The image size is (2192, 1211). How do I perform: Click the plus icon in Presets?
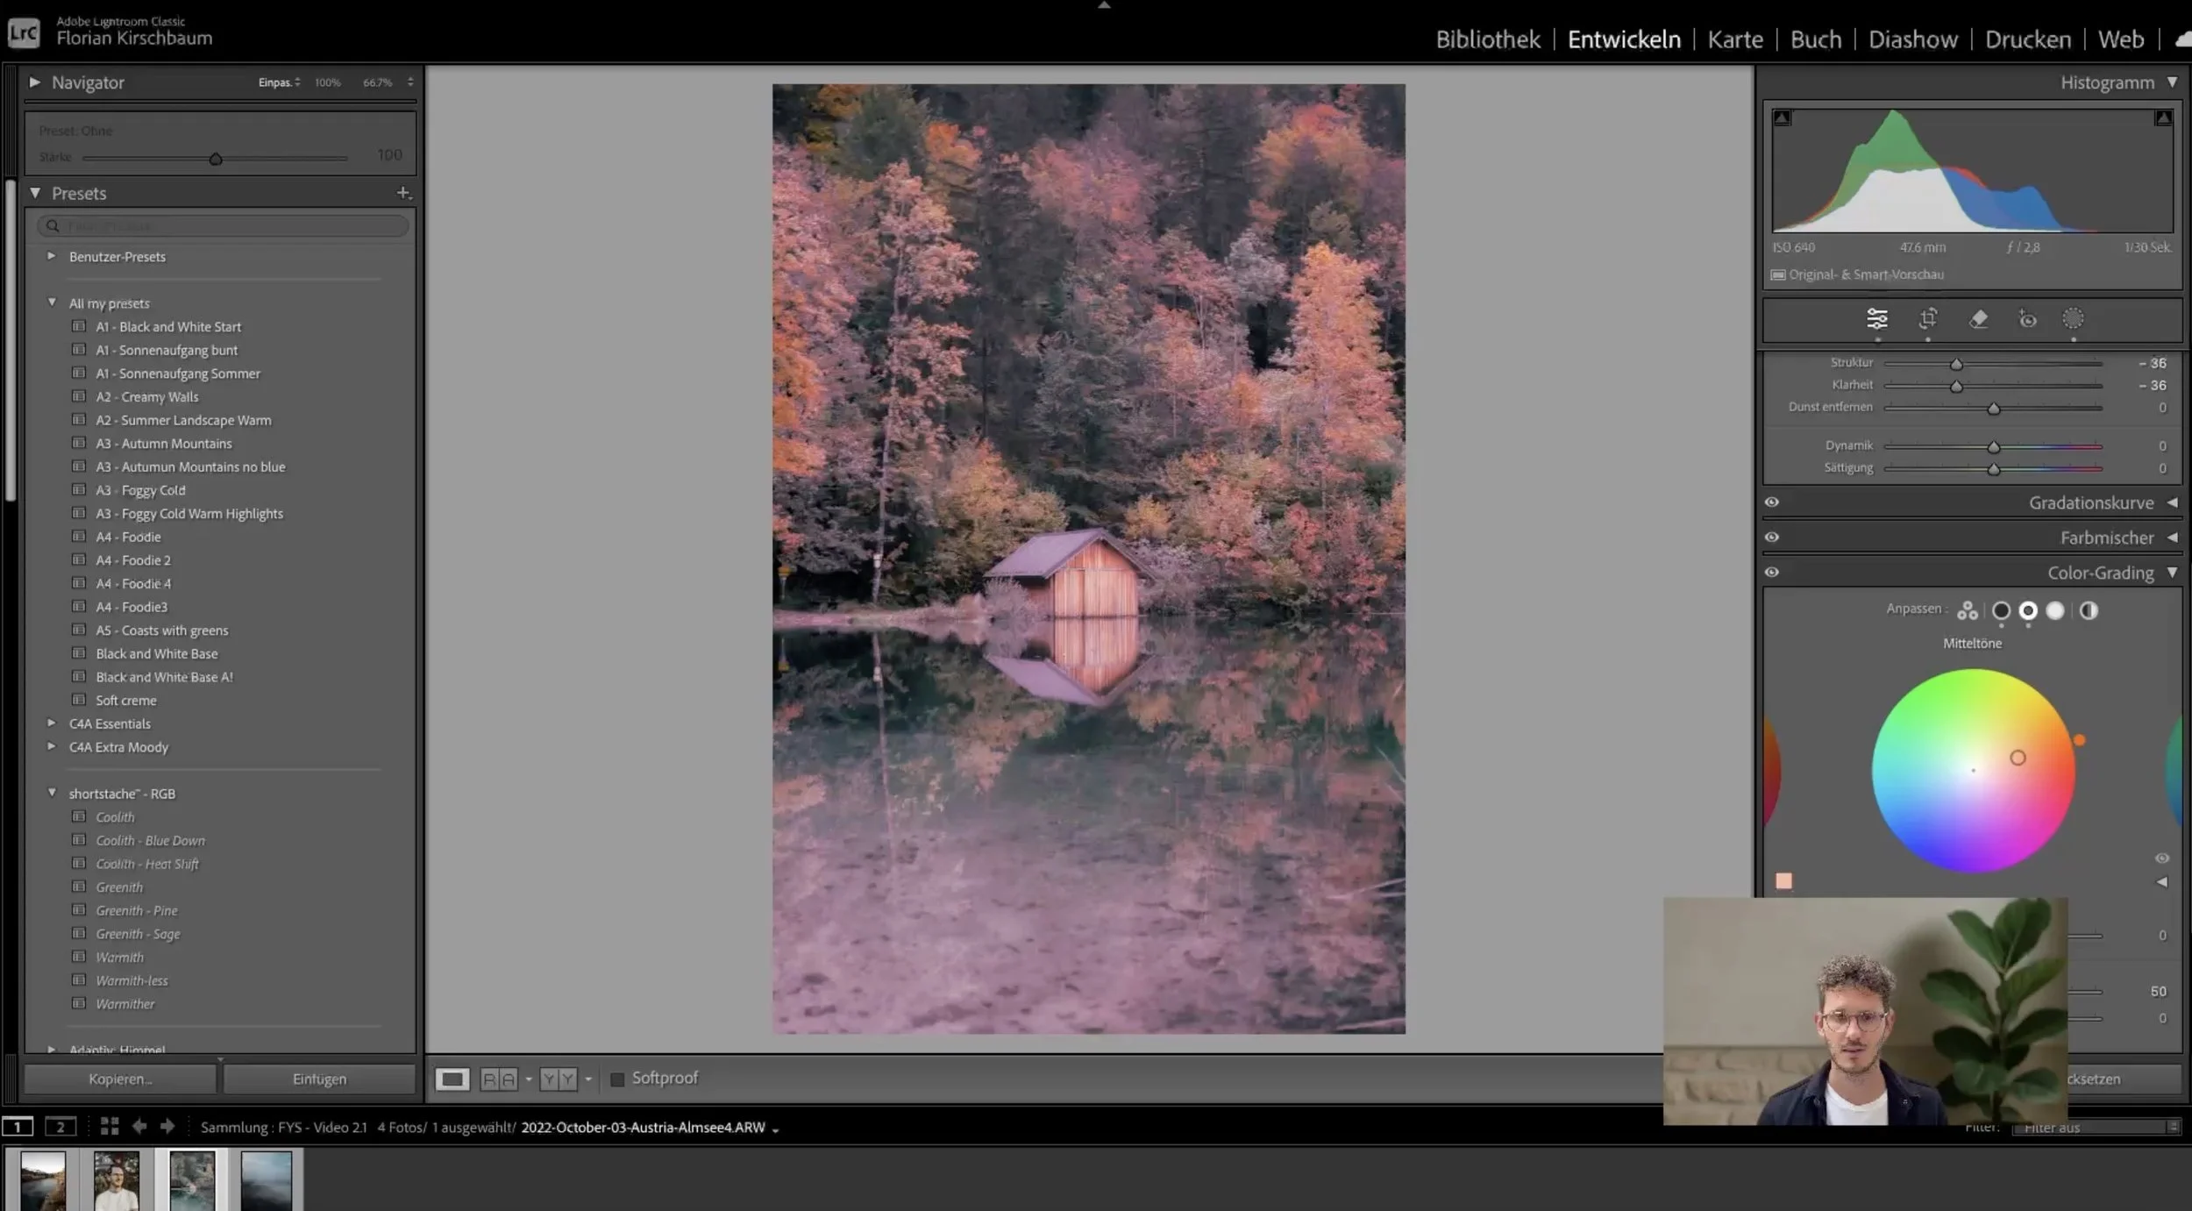402,193
